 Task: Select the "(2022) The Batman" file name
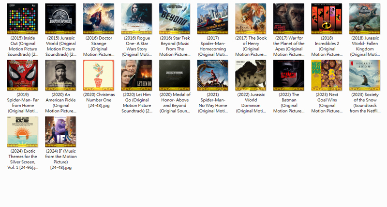289,103
